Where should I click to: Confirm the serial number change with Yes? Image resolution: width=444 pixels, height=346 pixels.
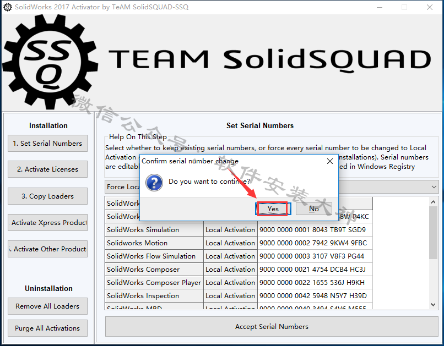pos(273,209)
